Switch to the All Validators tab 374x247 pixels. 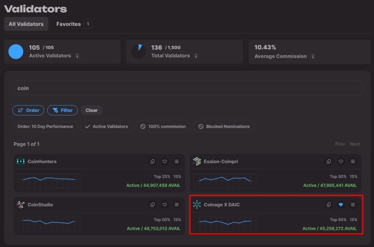tap(26, 24)
